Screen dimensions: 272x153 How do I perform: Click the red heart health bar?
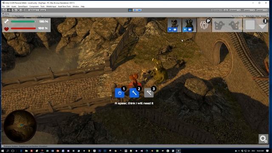click(23, 28)
